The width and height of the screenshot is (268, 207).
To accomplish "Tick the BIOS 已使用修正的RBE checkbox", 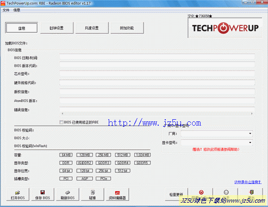I will point(61,122).
